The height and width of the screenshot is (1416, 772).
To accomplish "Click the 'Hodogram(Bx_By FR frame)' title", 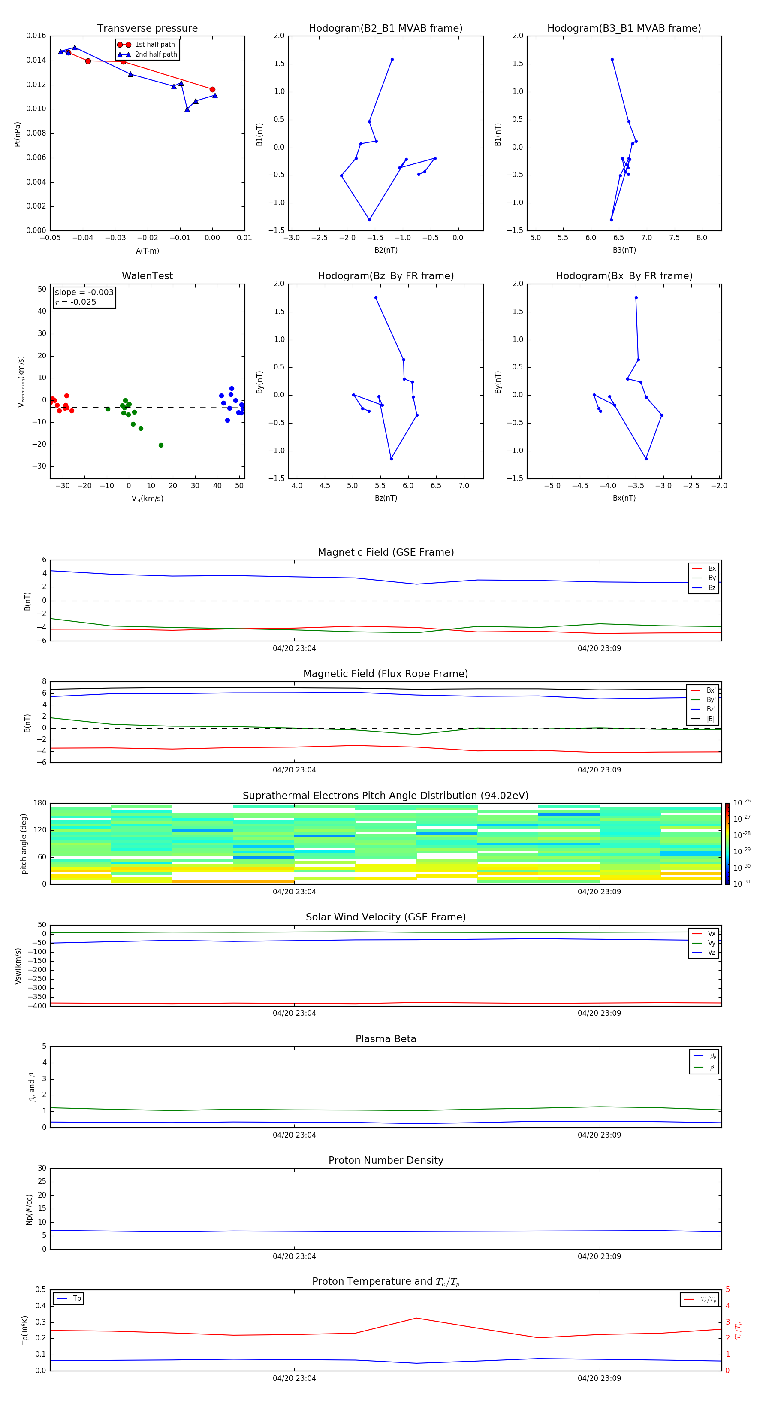I will point(624,276).
